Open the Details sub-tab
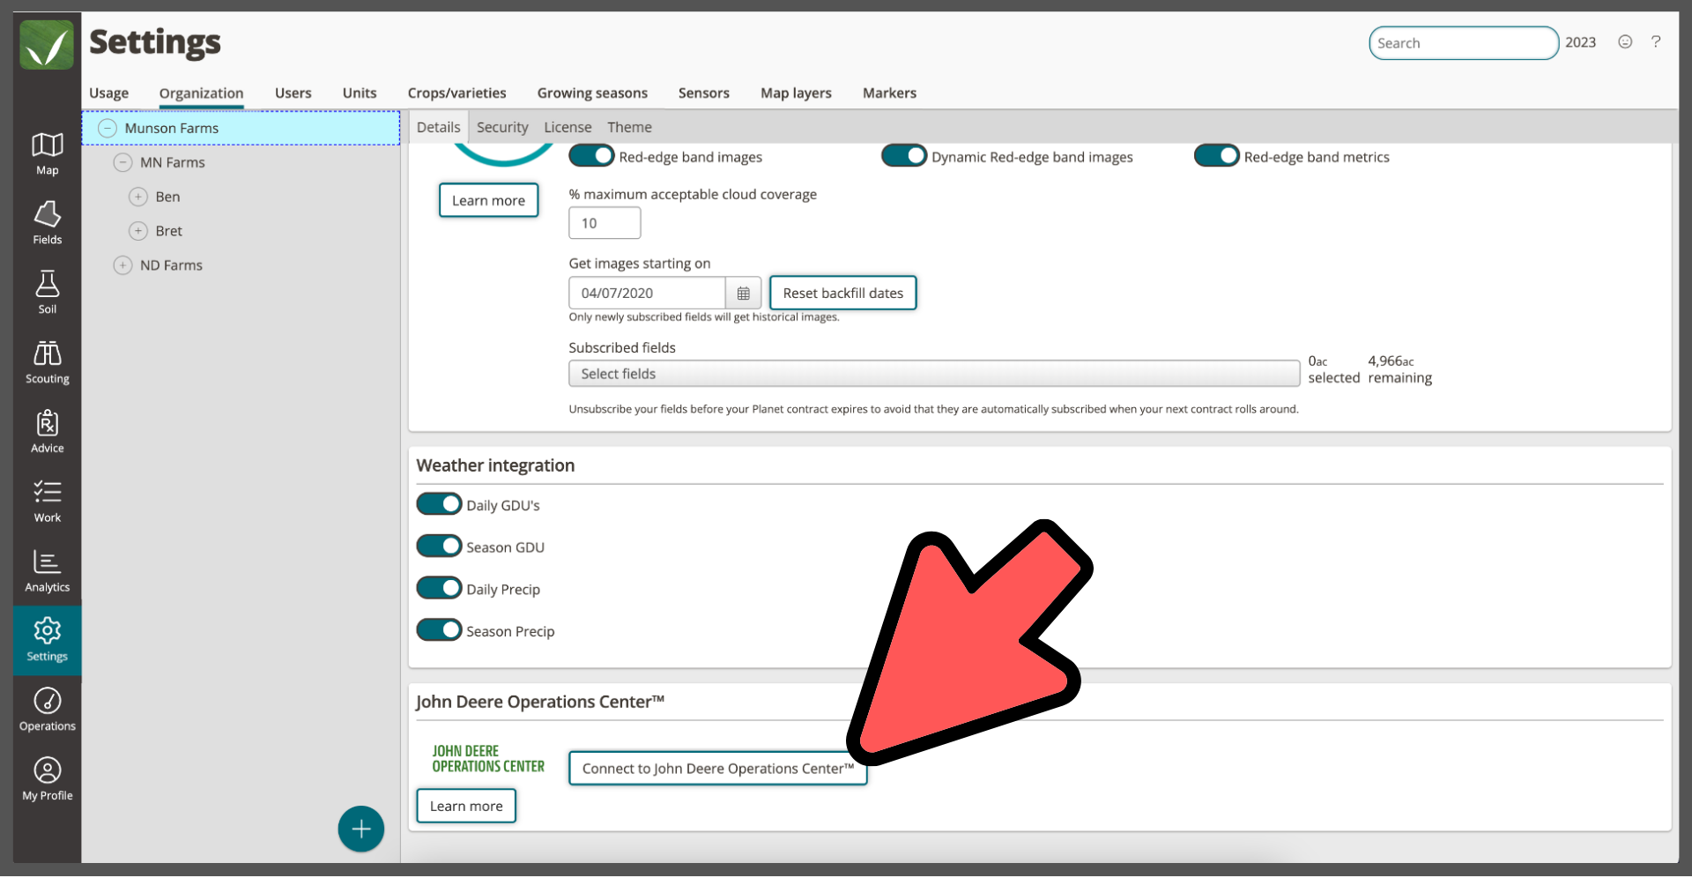The height and width of the screenshot is (878, 1692). point(438,128)
